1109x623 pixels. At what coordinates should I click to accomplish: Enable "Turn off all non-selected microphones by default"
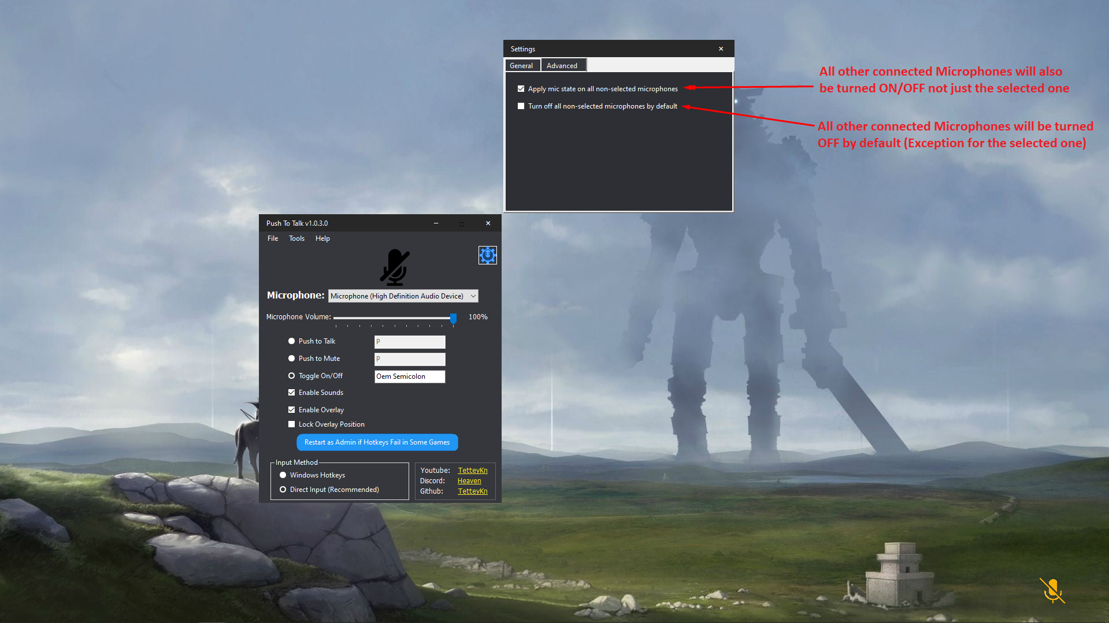click(x=521, y=106)
